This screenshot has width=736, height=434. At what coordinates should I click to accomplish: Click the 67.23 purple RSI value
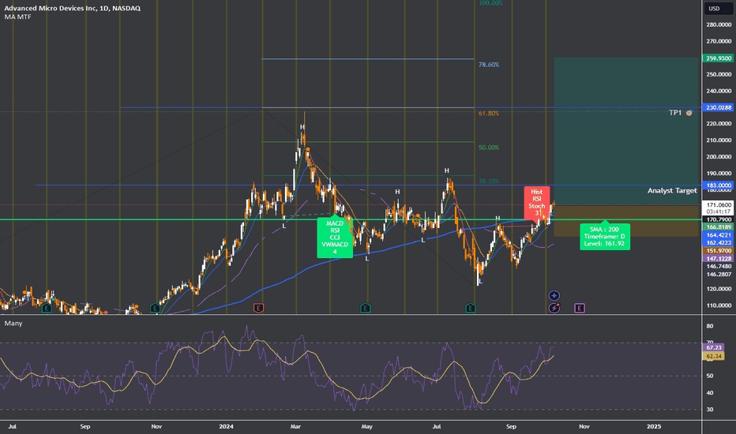click(713, 348)
